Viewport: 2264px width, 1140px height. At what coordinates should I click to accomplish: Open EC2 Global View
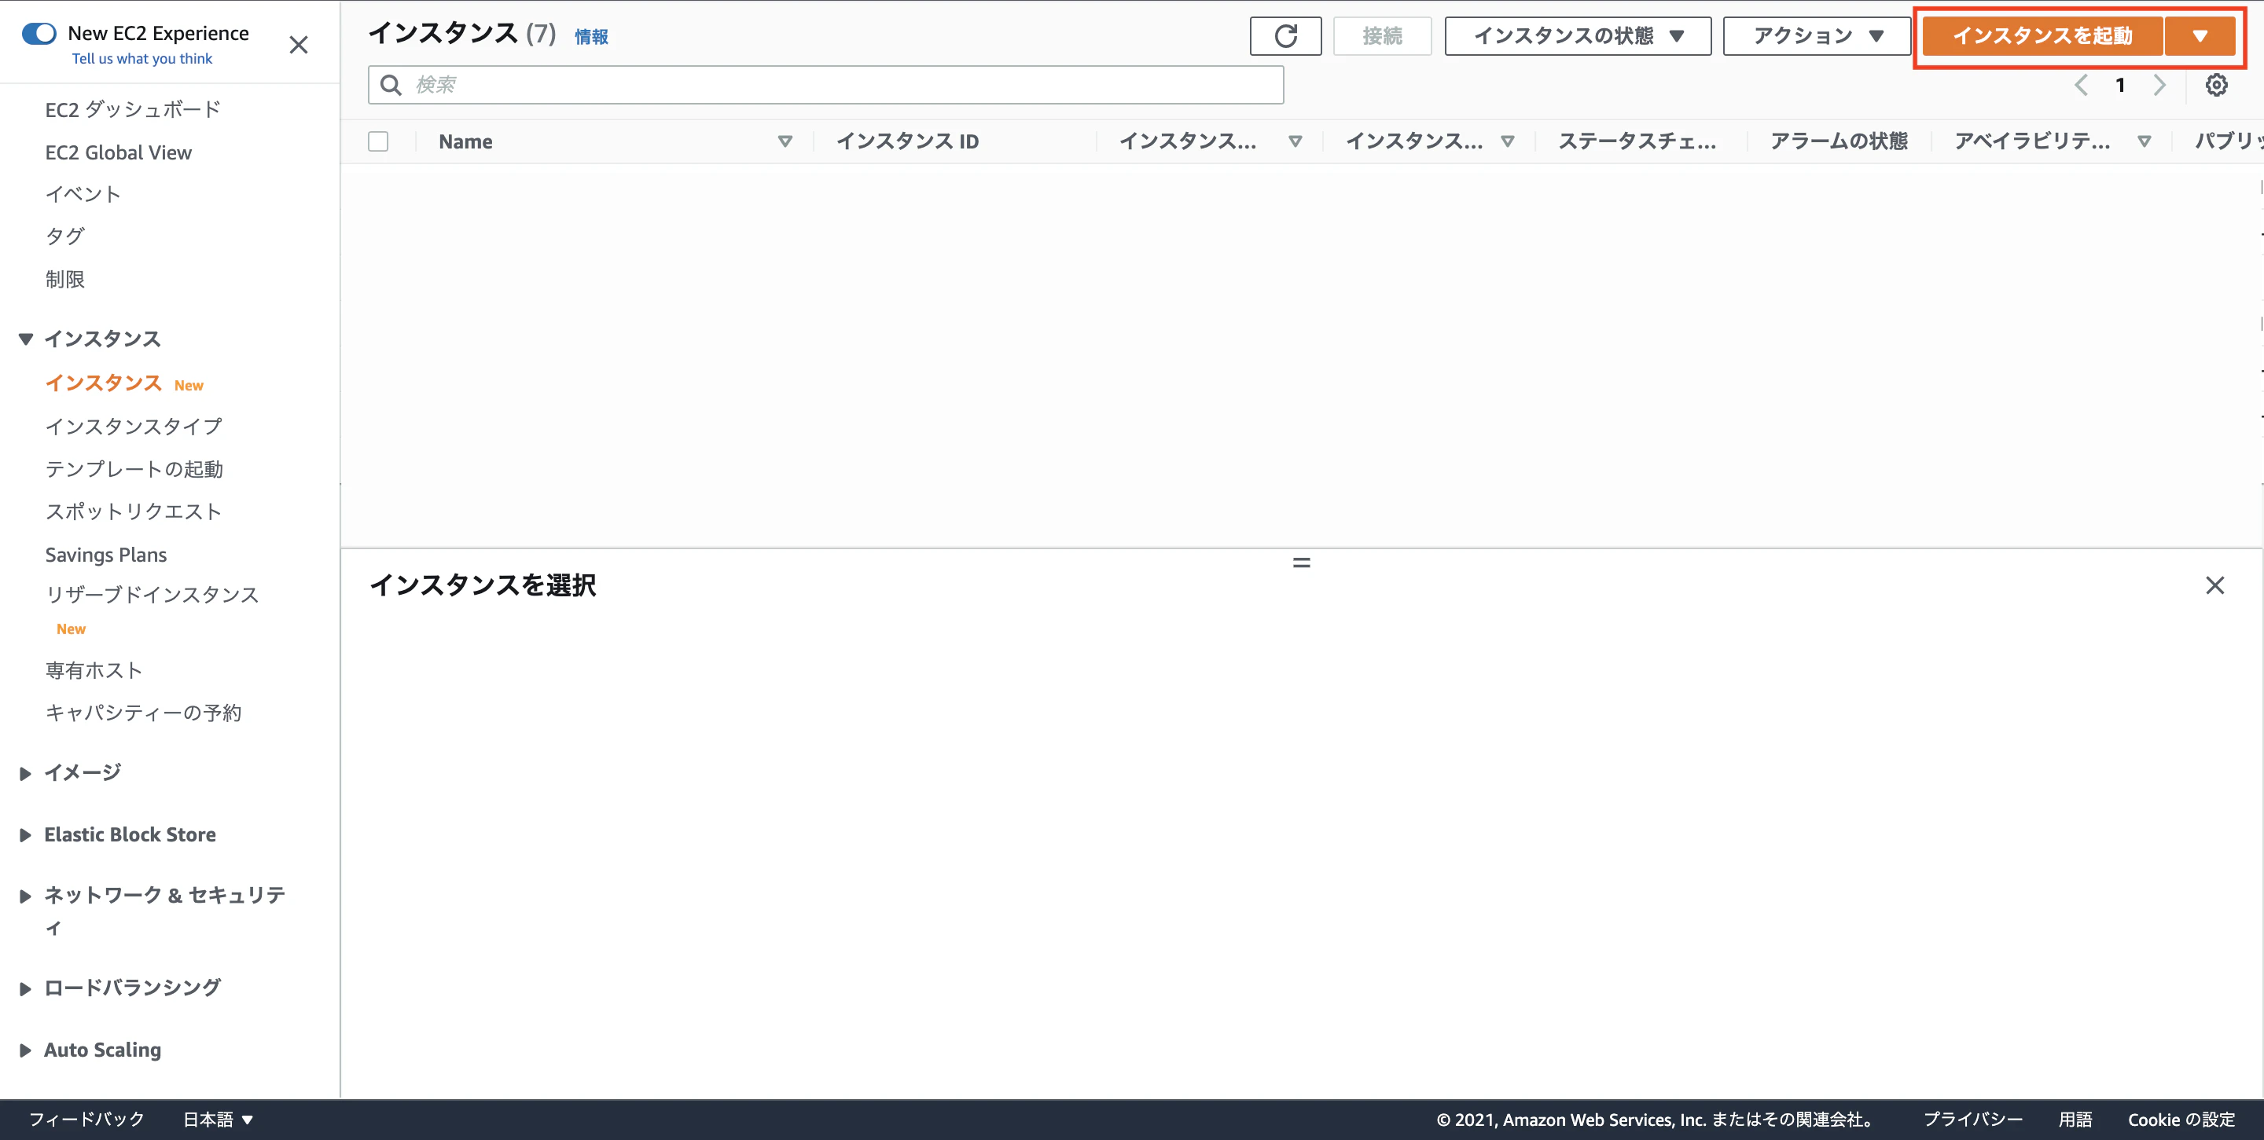coord(119,153)
